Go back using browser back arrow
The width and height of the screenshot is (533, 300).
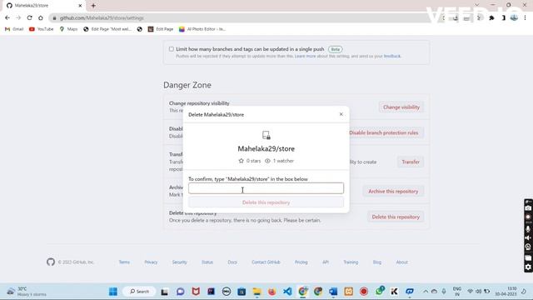click(7, 17)
